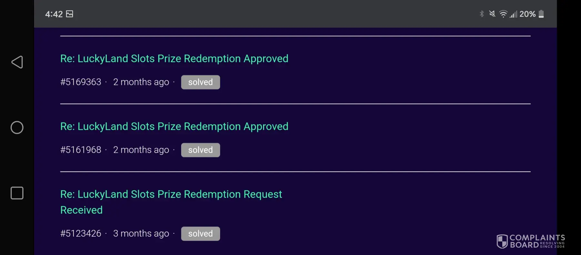Select ticket number #5169363

point(81,82)
